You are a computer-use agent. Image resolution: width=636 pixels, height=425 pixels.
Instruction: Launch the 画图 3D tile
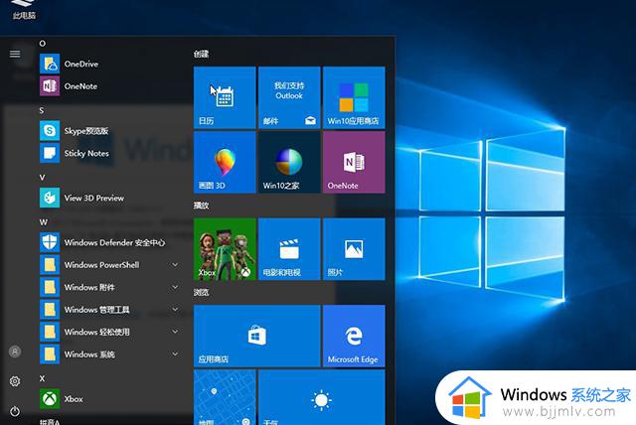225,162
